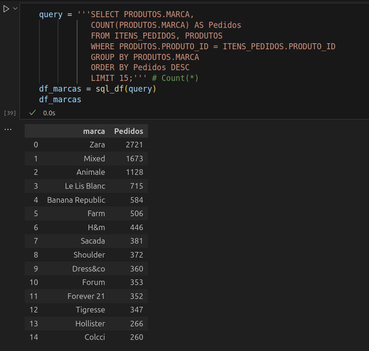
Task: Click the value 446 in Pedidos column
Action: coord(136,228)
